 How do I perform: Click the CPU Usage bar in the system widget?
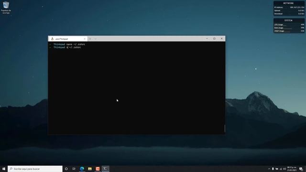coord(289,25)
